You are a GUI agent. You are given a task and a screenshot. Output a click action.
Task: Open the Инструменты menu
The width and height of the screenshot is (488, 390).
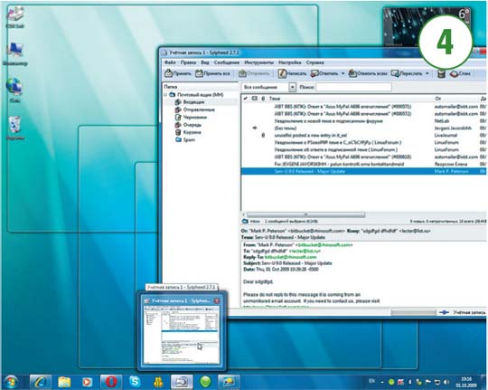click(259, 62)
